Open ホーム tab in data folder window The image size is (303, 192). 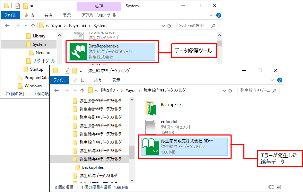pos(79,80)
